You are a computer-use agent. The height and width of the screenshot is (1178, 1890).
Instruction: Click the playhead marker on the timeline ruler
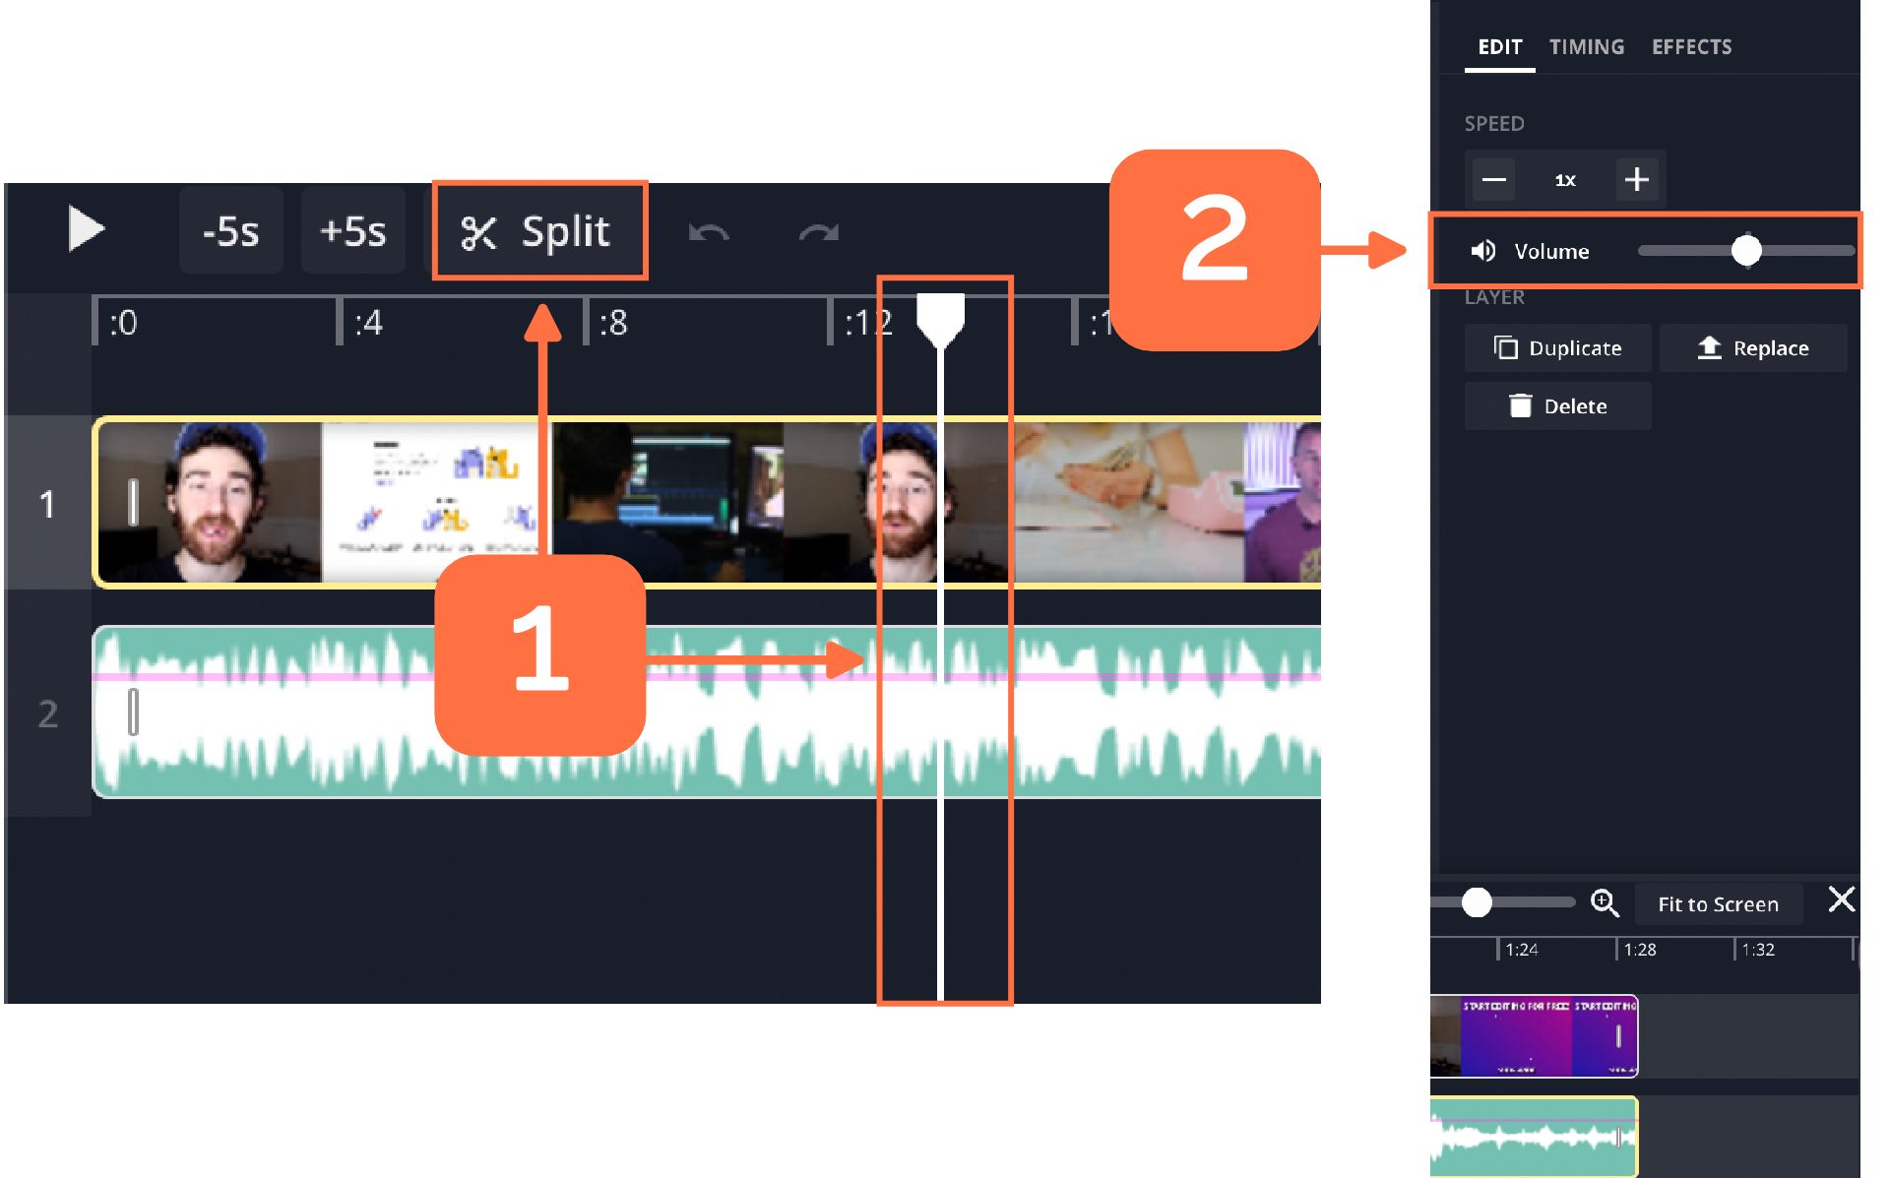(x=940, y=319)
